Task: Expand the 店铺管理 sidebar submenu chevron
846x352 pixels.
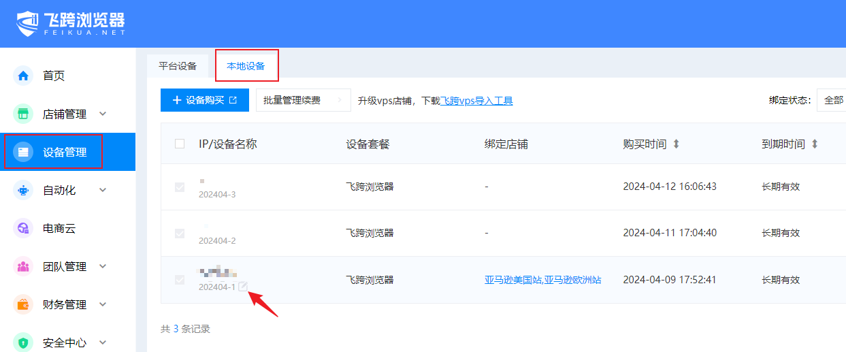Action: pos(103,114)
